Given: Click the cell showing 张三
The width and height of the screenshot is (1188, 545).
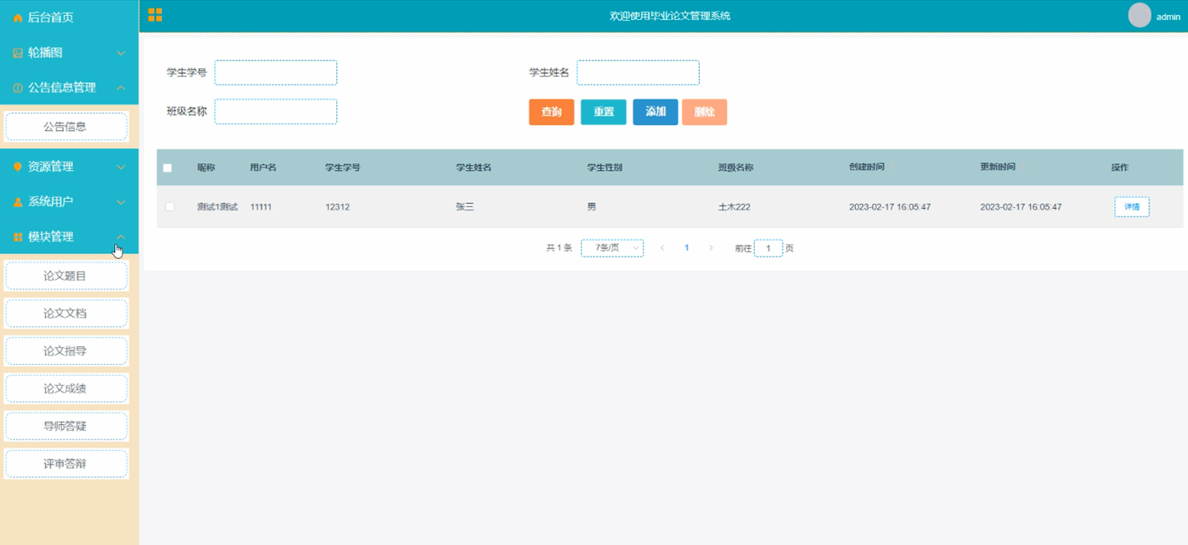Looking at the screenshot, I should tap(465, 207).
